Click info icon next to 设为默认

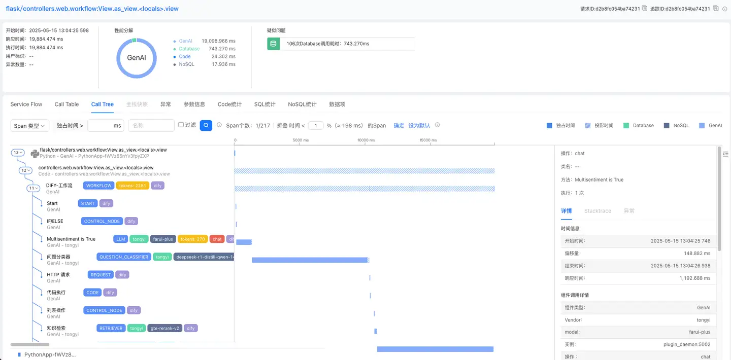coord(437,125)
